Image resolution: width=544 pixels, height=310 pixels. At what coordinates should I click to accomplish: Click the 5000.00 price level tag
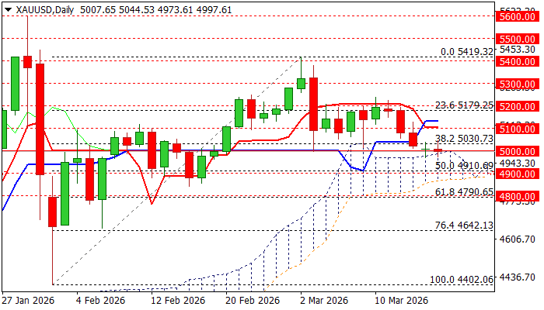518,151
